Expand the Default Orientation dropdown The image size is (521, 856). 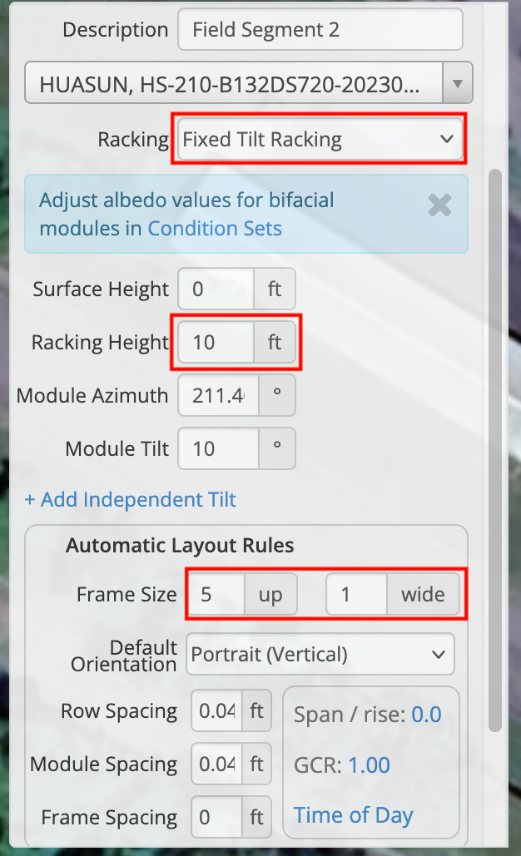[x=320, y=654]
